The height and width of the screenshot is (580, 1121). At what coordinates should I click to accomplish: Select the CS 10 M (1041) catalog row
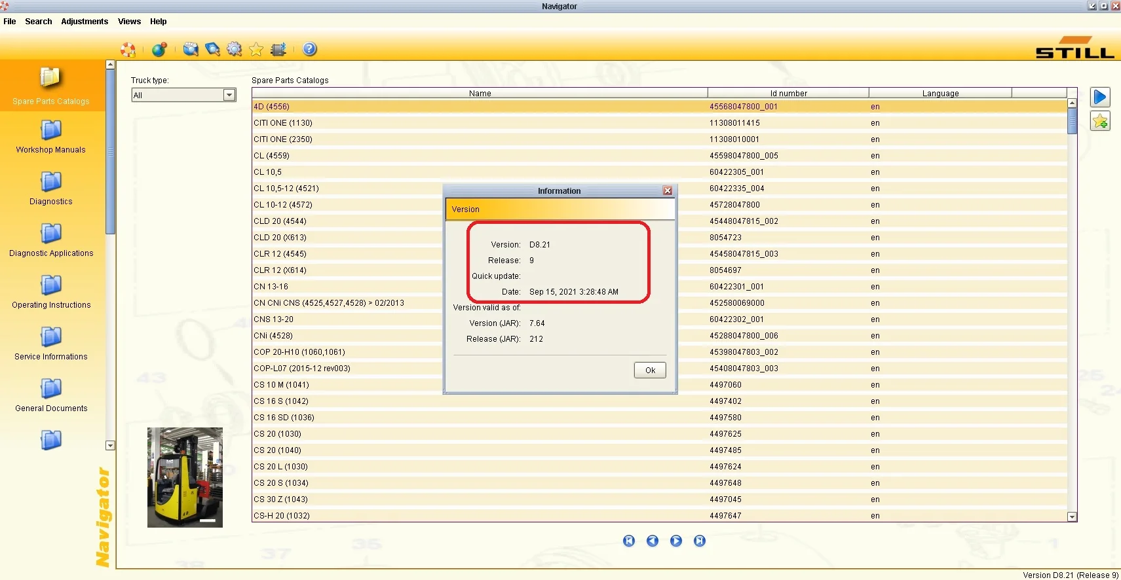(659, 385)
